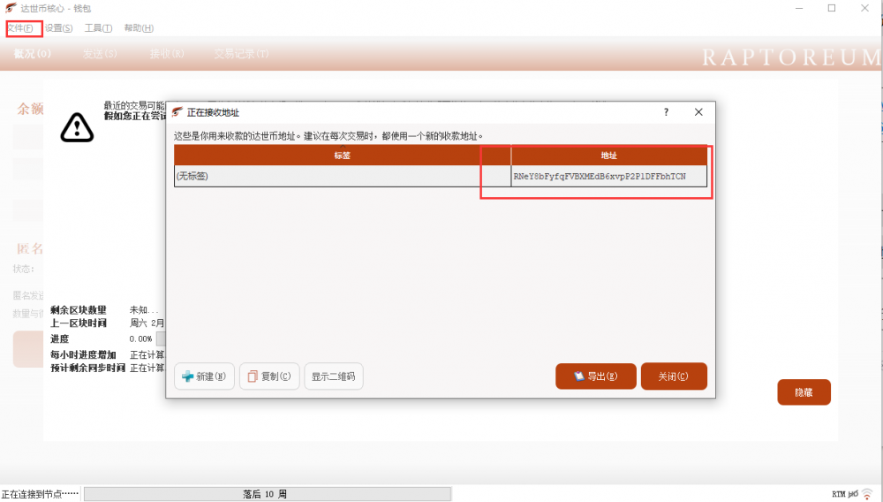Open the 帮助(H) menu
The height and width of the screenshot is (502, 883).
coord(139,28)
